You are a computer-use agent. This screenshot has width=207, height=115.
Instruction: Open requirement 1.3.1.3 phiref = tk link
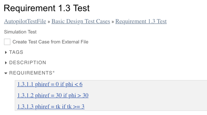[x=51, y=107]
